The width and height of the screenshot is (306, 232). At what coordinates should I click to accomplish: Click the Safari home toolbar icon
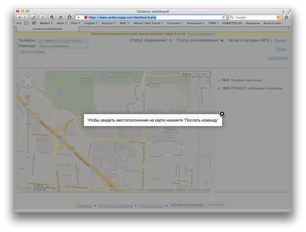tap(42, 17)
